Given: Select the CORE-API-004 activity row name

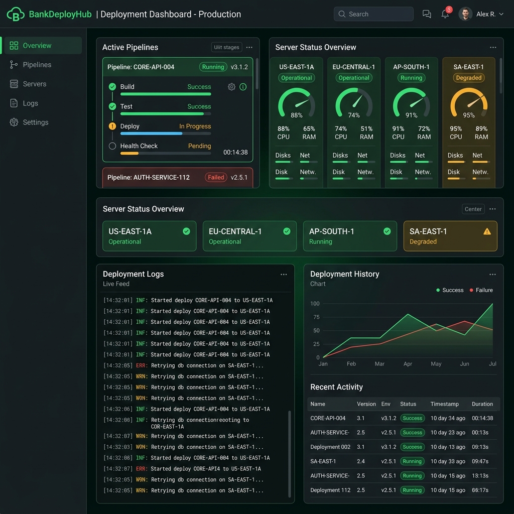Looking at the screenshot, I should (x=328, y=418).
